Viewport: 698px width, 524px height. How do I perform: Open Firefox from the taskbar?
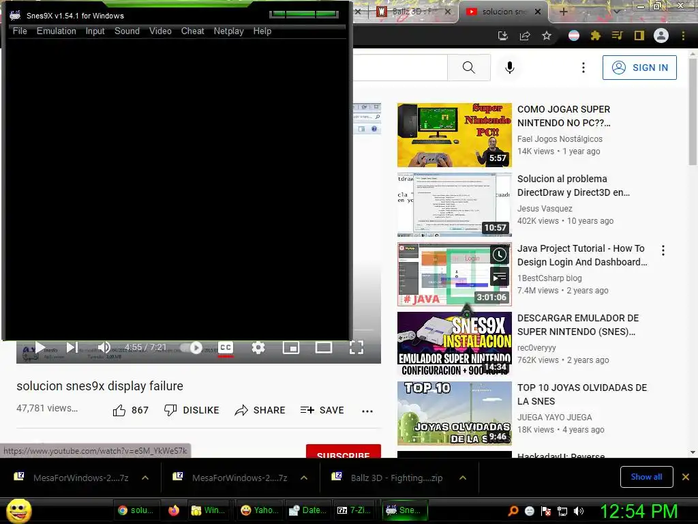point(174,510)
